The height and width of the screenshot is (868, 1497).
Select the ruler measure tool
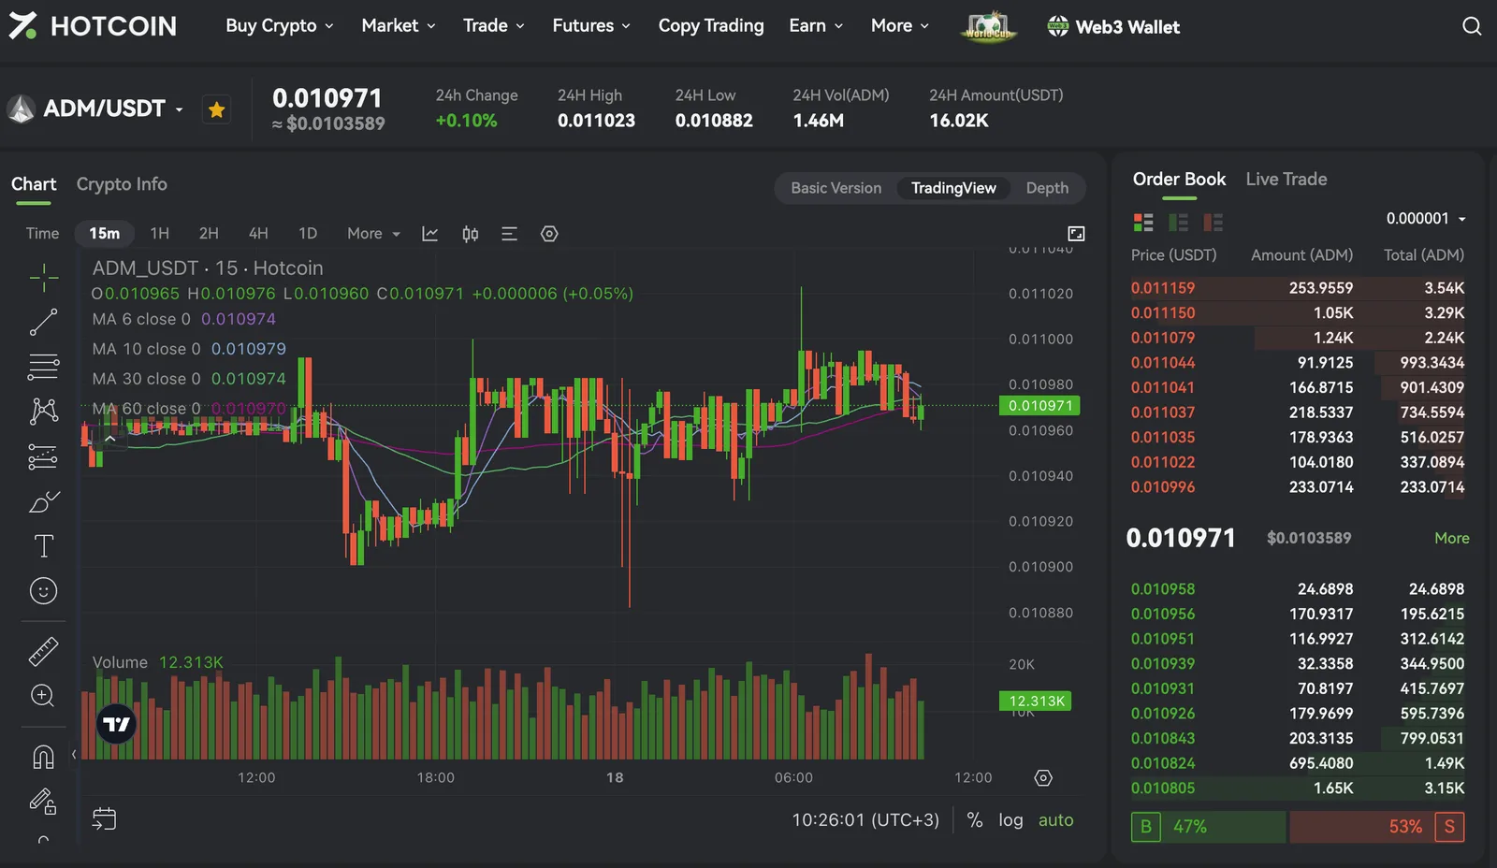(43, 651)
